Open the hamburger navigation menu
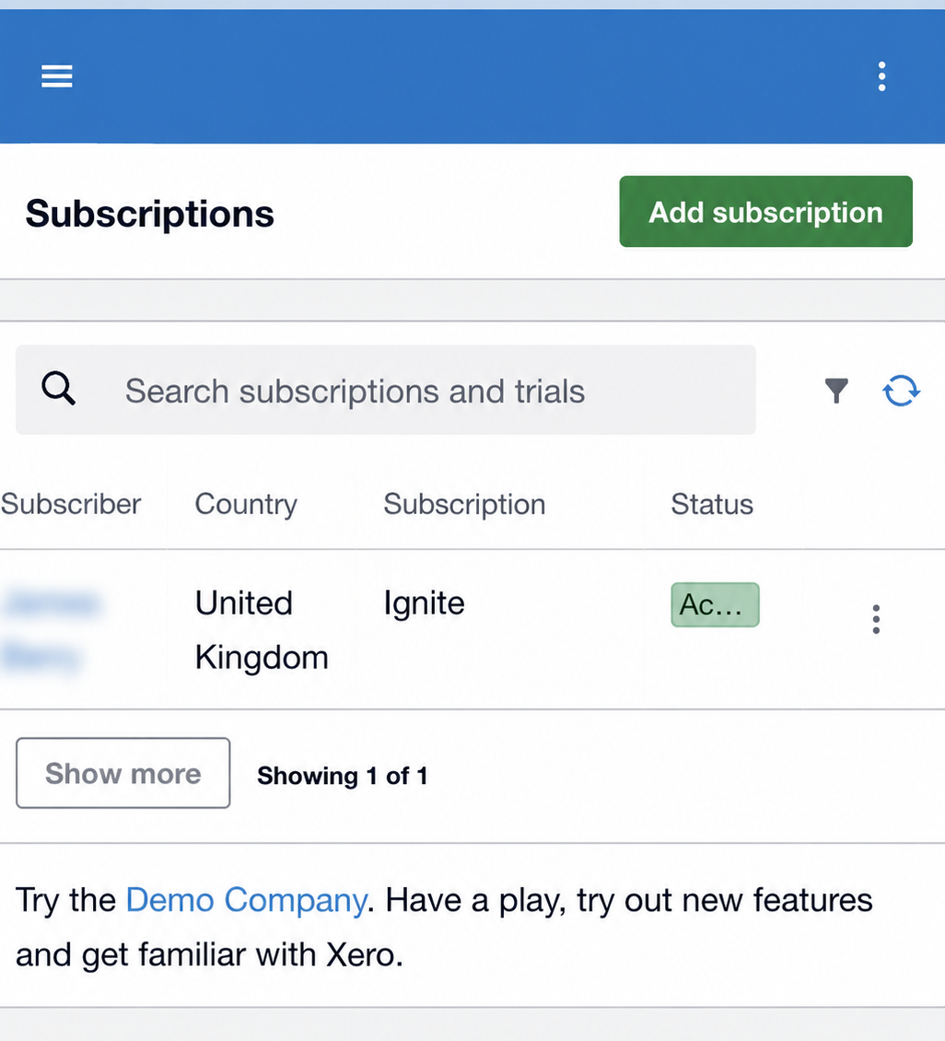The height and width of the screenshot is (1041, 945). click(x=57, y=76)
